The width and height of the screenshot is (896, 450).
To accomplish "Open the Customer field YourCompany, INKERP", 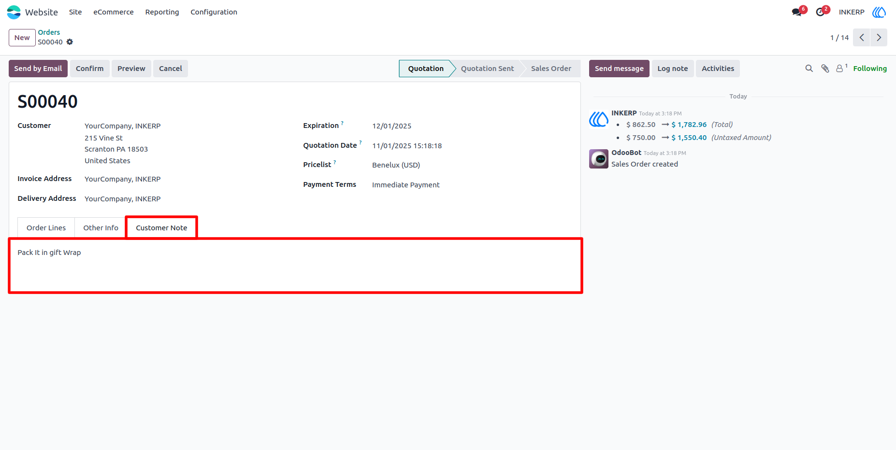I will (123, 126).
